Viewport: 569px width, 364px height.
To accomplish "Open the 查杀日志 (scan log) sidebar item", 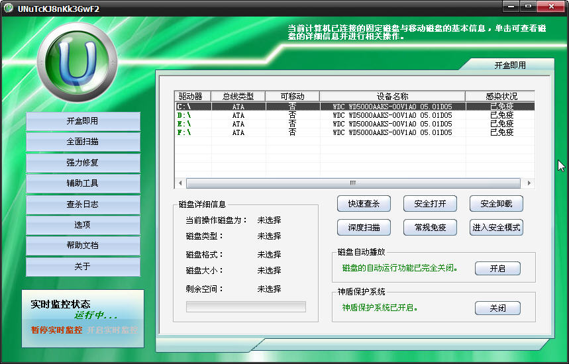I will pos(83,205).
